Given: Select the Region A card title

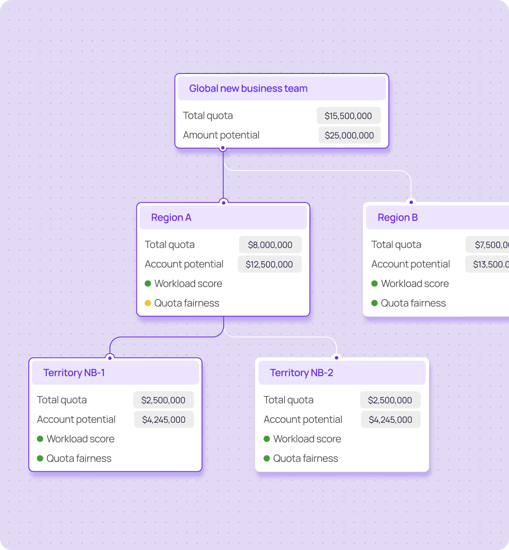Looking at the screenshot, I should [171, 217].
